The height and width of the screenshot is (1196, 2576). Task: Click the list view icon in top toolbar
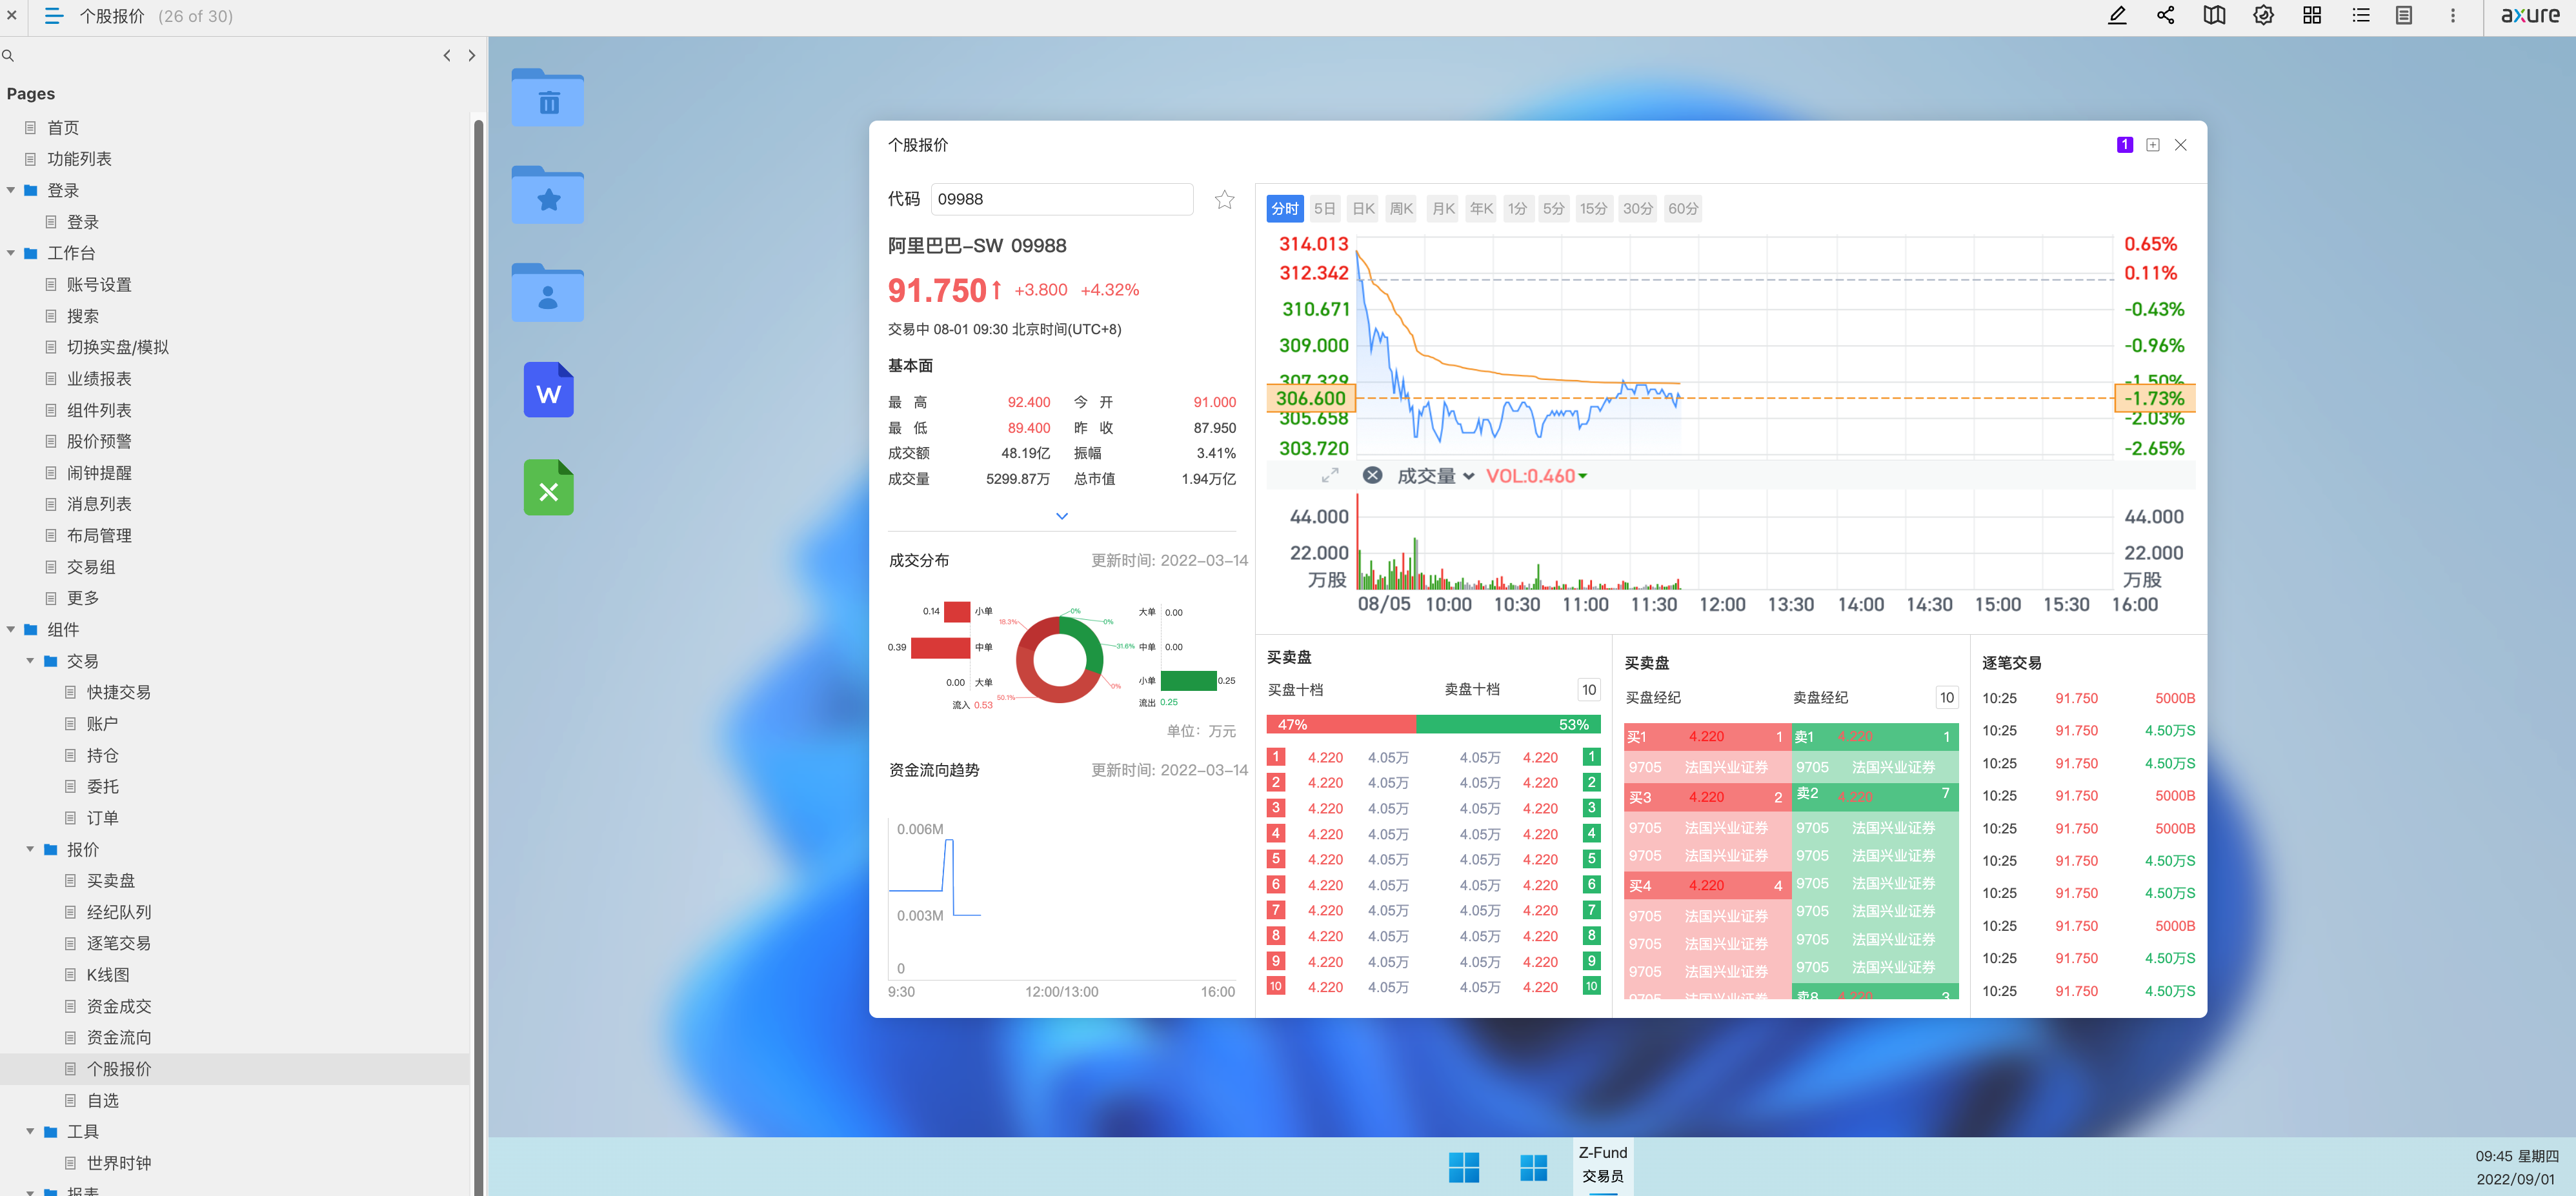[x=2361, y=16]
